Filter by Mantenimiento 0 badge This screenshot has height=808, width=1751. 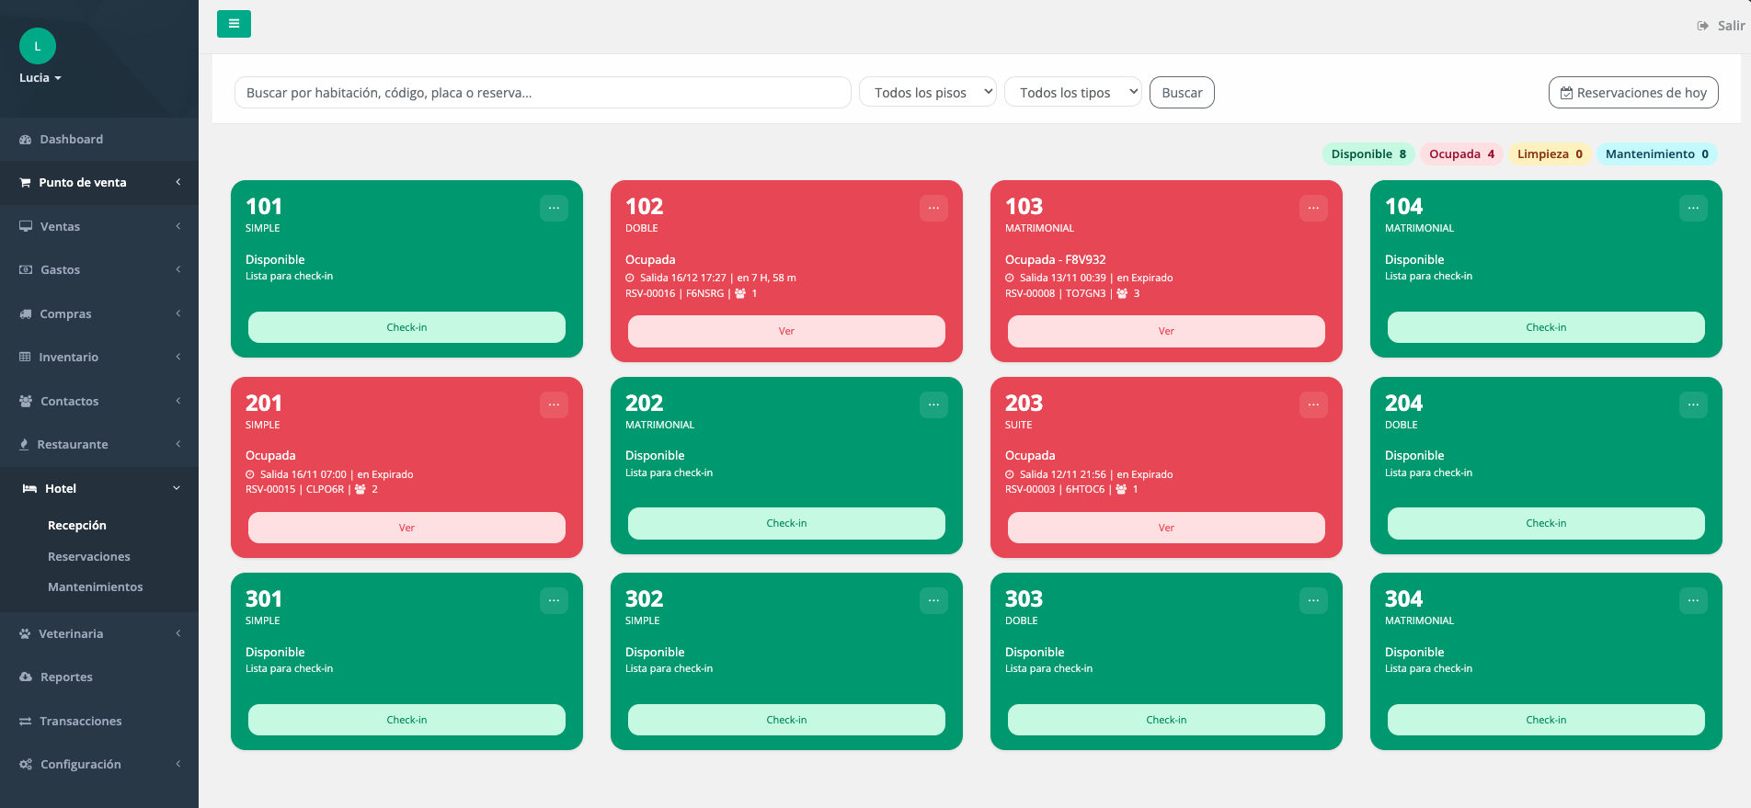pos(1657,154)
